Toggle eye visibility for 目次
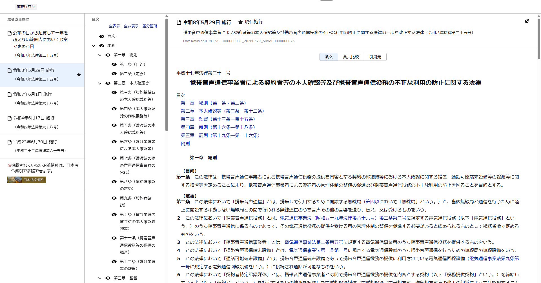This screenshot has height=283, width=541. pos(102,36)
